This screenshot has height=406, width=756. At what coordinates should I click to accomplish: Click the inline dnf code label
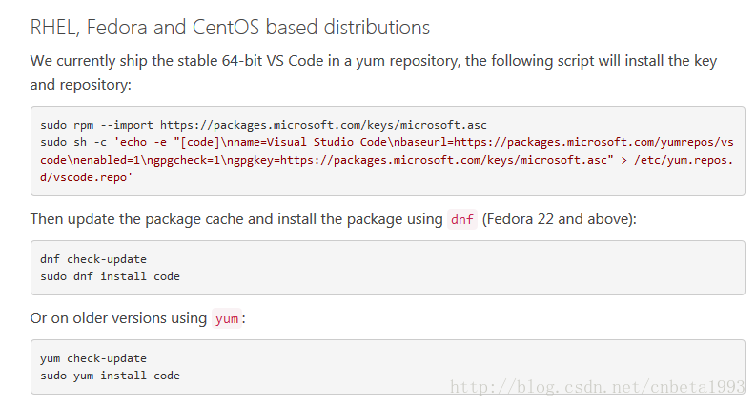[462, 219]
